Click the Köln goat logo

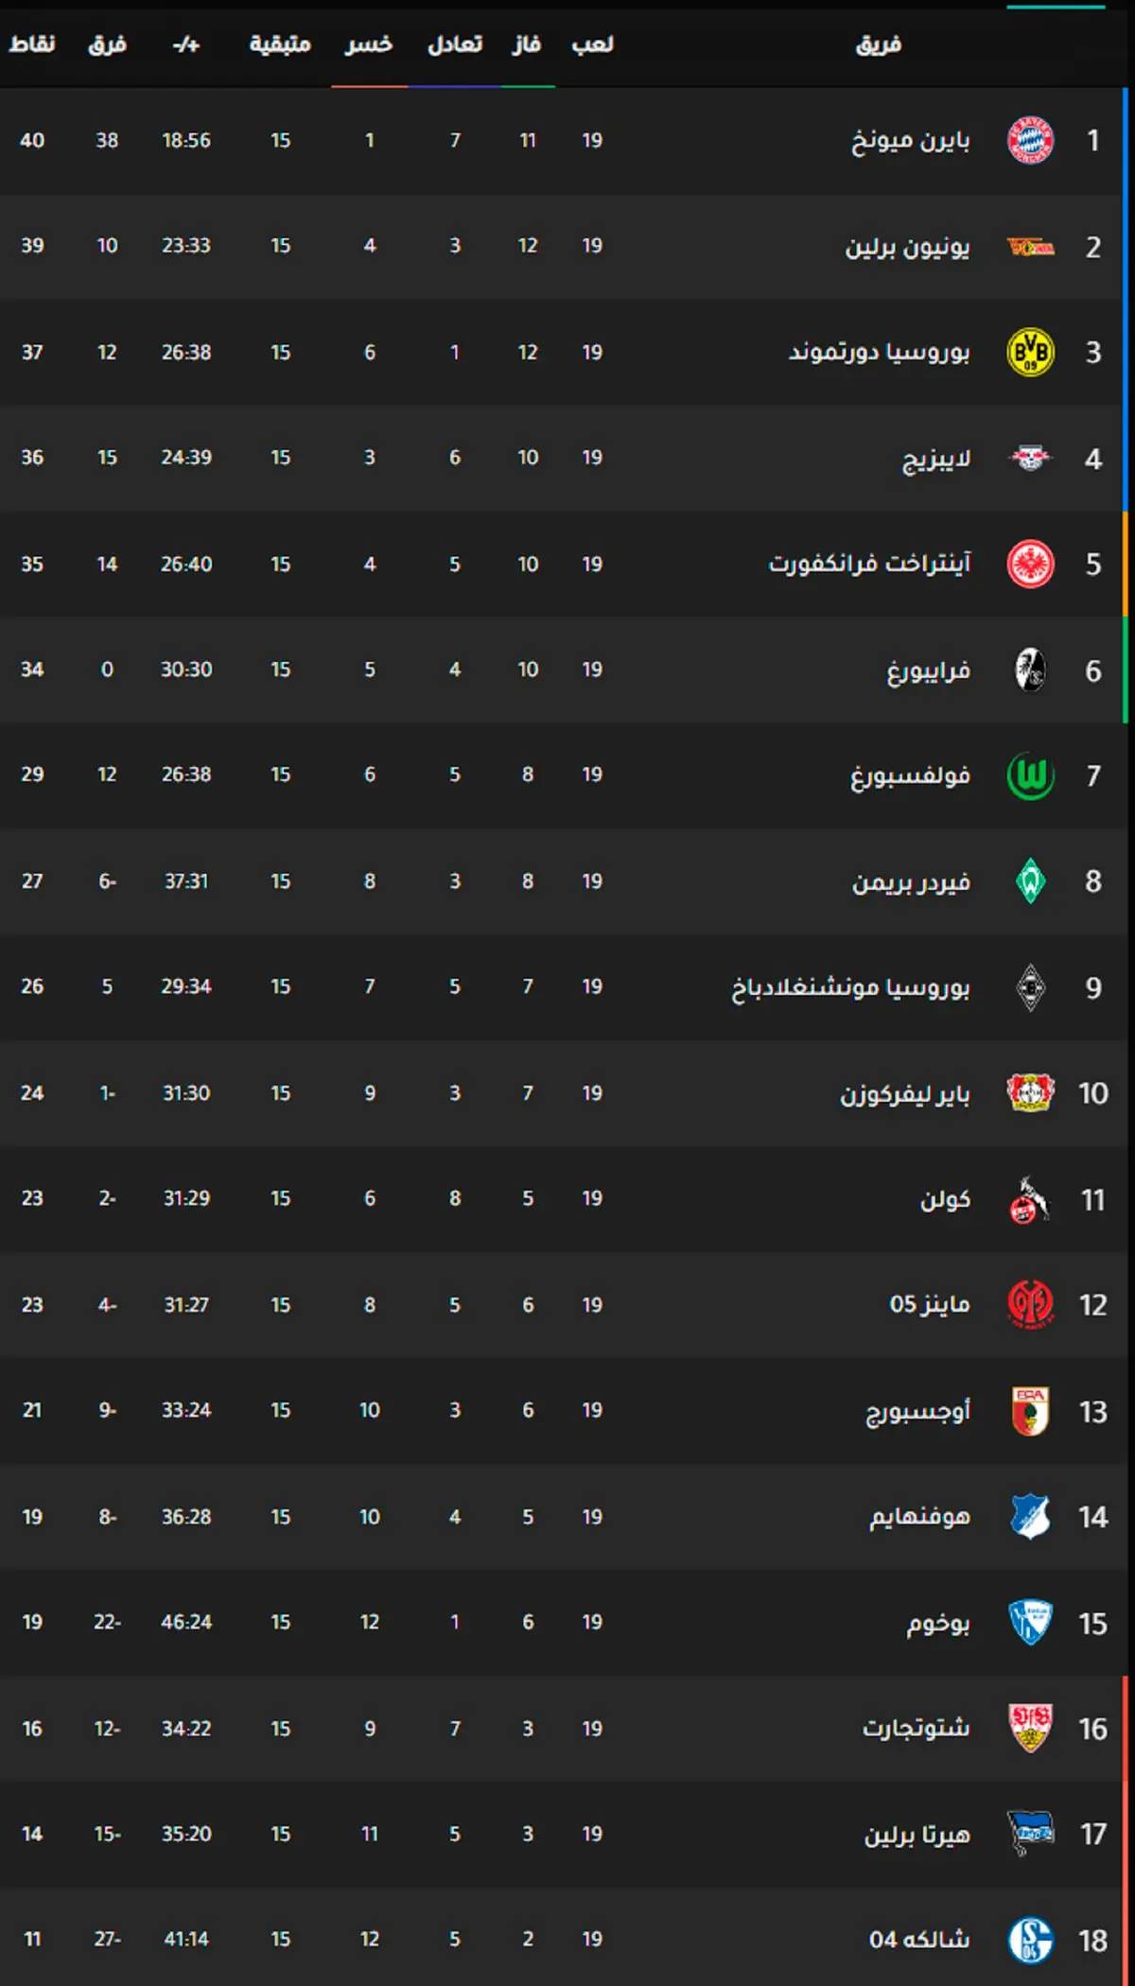[1030, 1199]
